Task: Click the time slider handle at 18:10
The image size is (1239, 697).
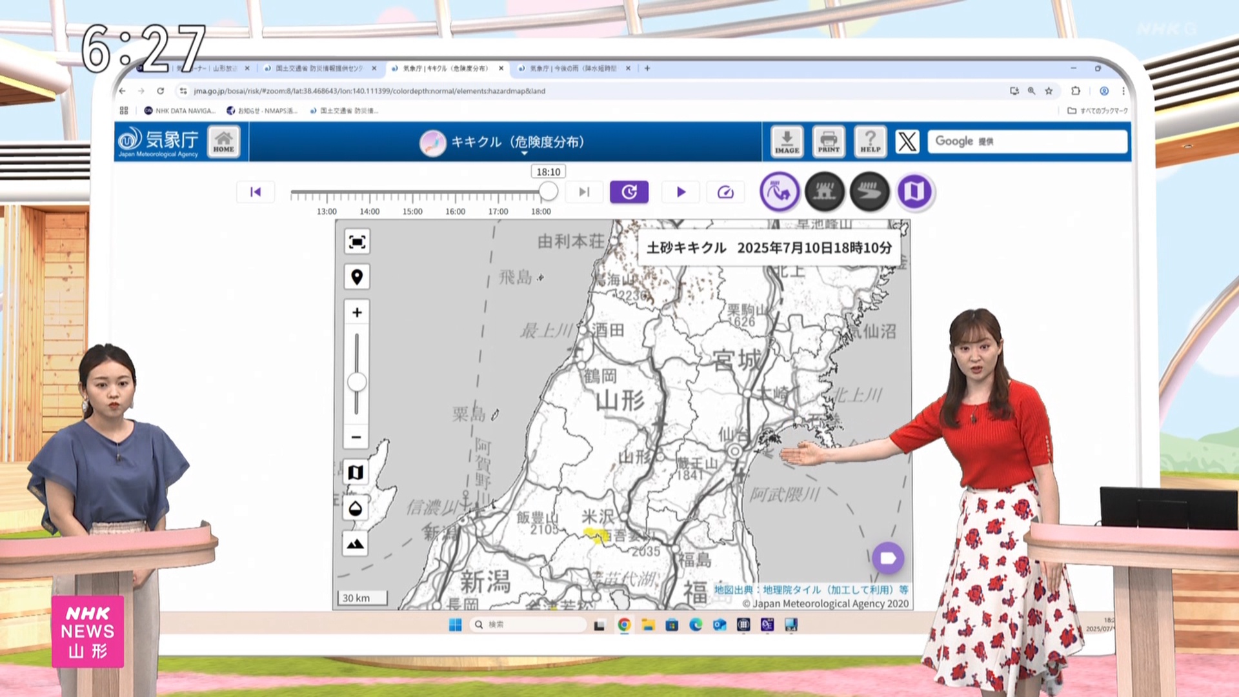Action: click(x=548, y=191)
